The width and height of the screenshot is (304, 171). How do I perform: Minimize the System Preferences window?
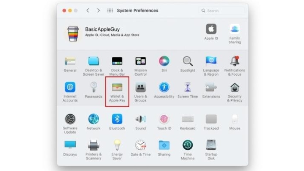[70, 11]
